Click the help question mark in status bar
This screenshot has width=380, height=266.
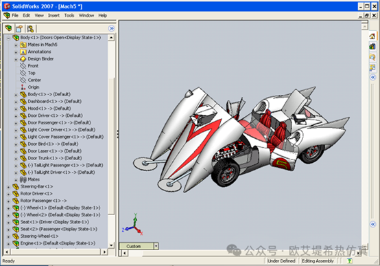click(349, 261)
